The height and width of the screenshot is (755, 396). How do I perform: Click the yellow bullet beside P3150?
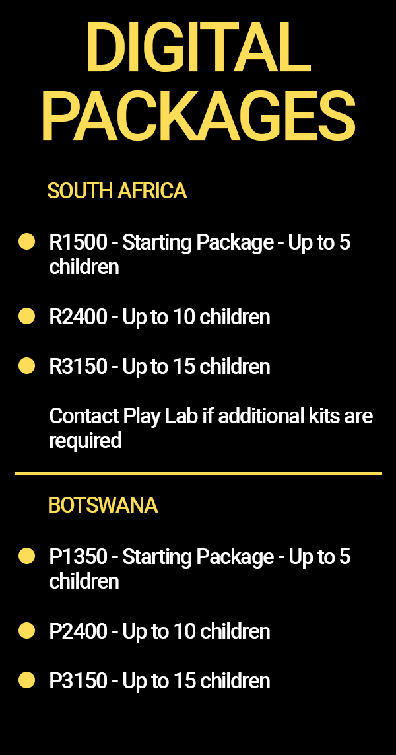pyautogui.click(x=27, y=680)
